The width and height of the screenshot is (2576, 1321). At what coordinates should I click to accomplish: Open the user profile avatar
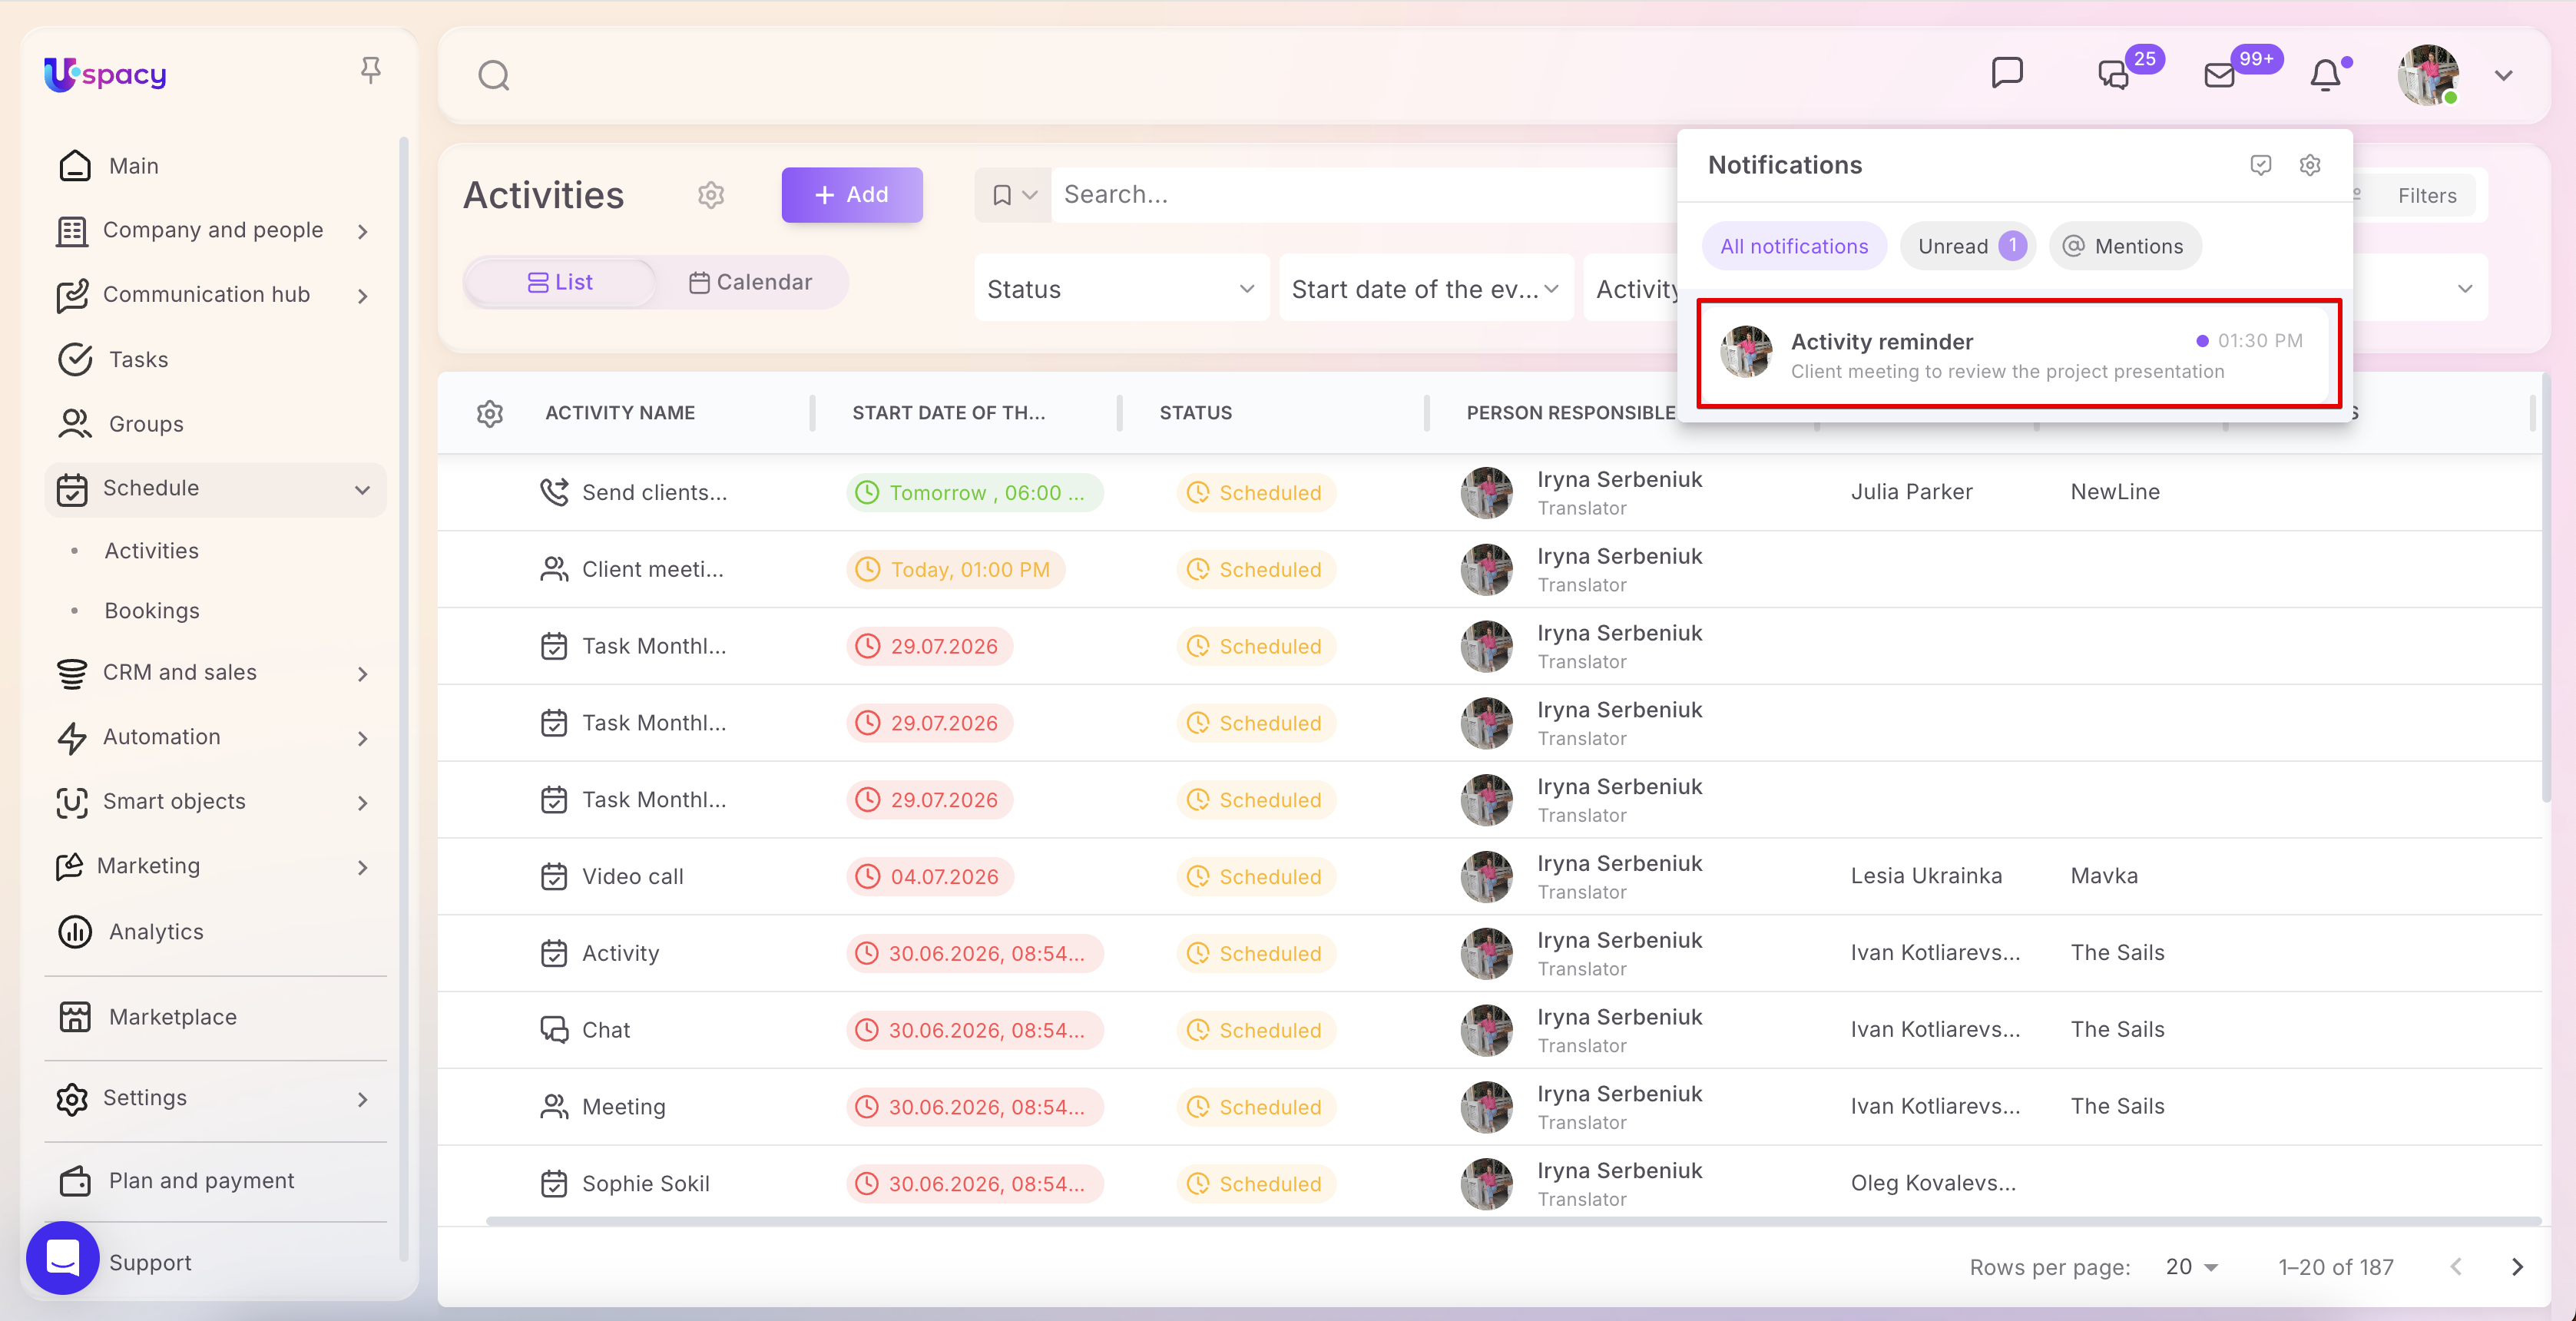pyautogui.click(x=2428, y=75)
